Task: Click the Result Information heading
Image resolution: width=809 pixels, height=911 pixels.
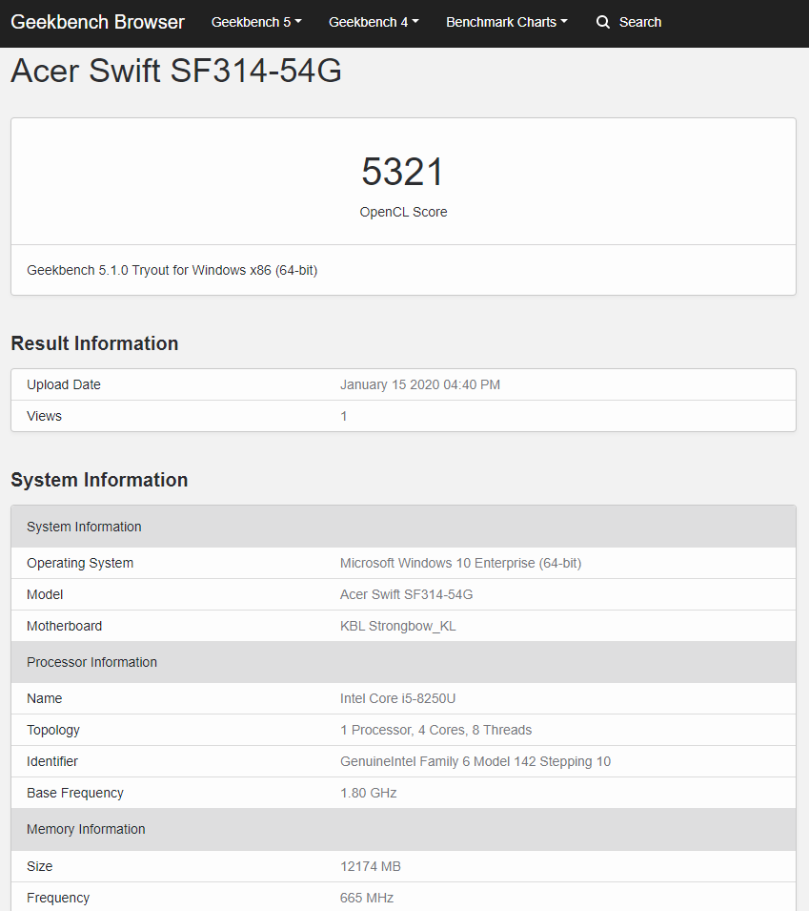Action: pyautogui.click(x=94, y=343)
